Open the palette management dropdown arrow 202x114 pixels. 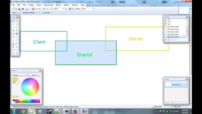click(x=20, y=97)
